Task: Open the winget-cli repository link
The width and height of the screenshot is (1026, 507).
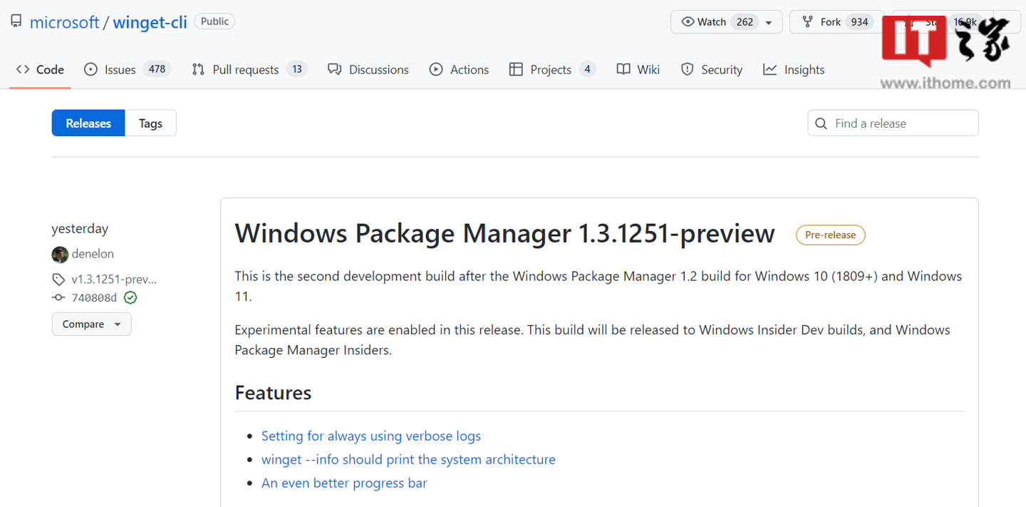Action: point(150,22)
